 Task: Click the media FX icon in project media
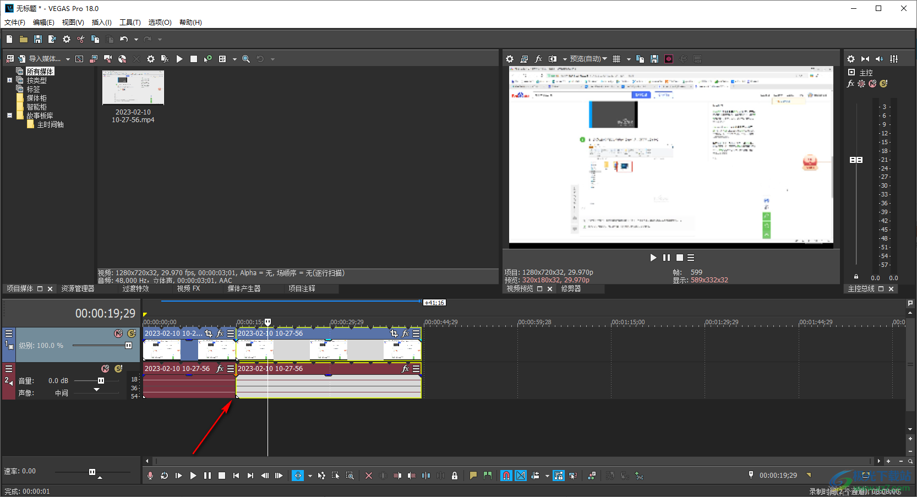[165, 59]
